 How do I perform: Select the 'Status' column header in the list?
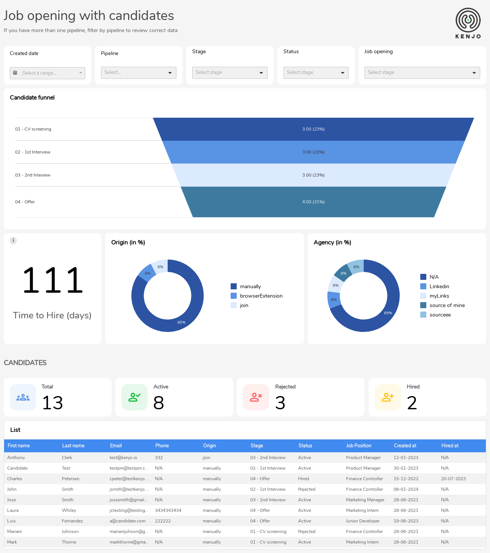pyautogui.click(x=305, y=445)
